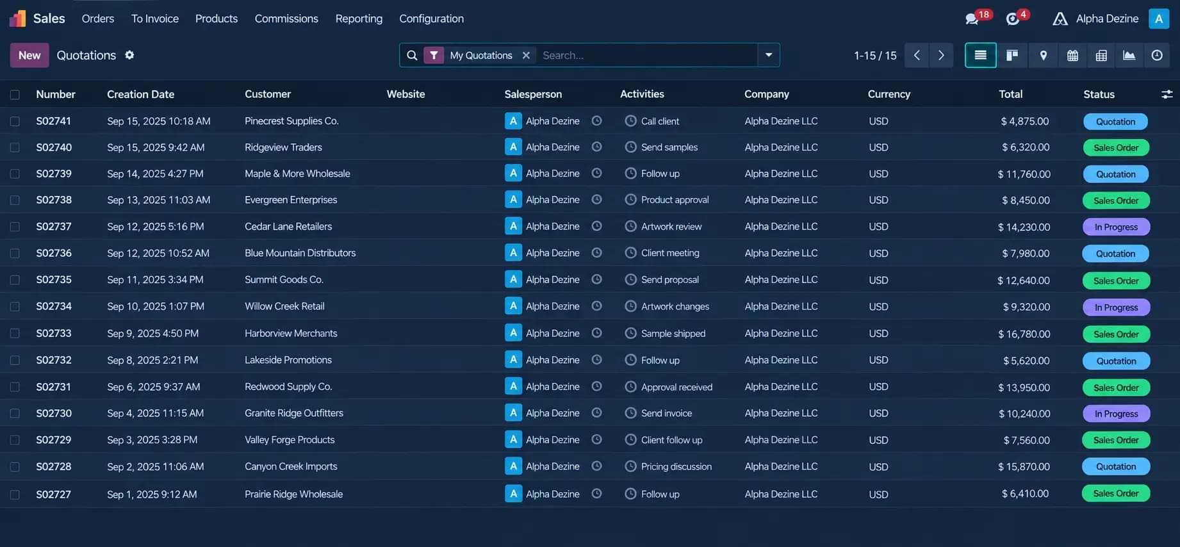Image resolution: width=1180 pixels, height=547 pixels.
Task: Open the messages icon with badge 18
Action: point(972,19)
